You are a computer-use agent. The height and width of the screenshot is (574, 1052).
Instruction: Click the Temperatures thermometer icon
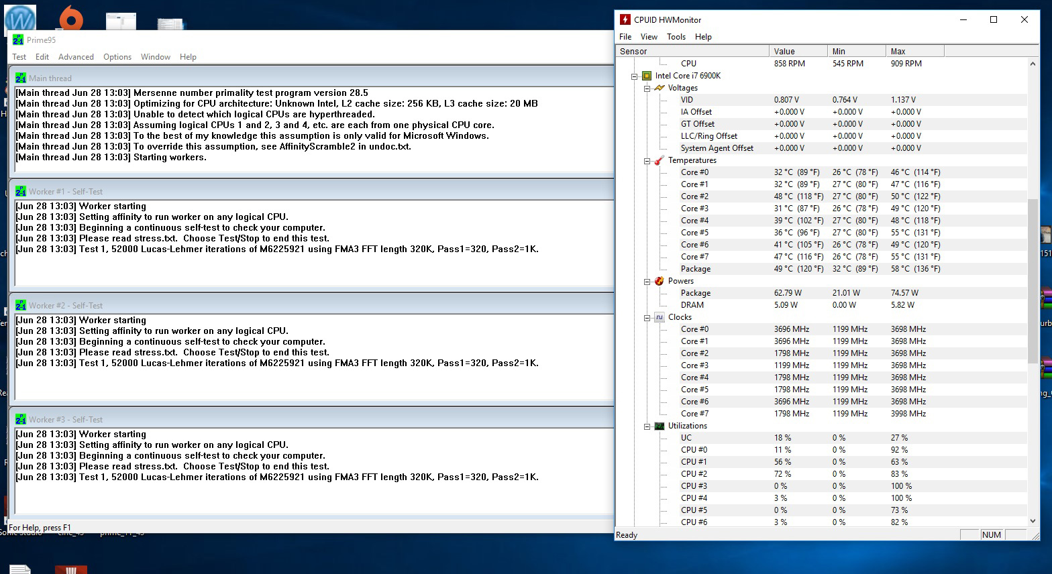[x=659, y=160]
